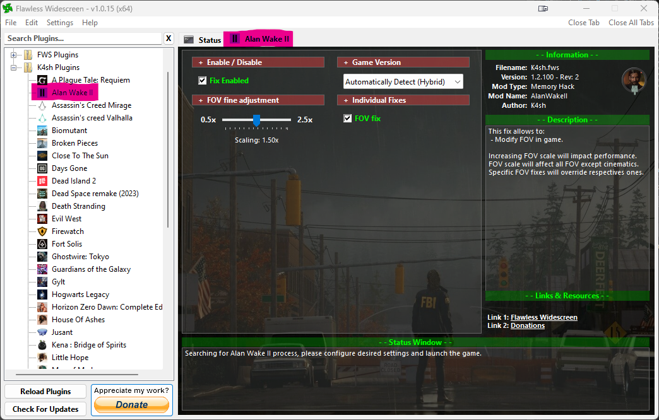Disable the Fix Enabled checkbox
Image resolution: width=659 pixels, height=420 pixels.
click(203, 81)
